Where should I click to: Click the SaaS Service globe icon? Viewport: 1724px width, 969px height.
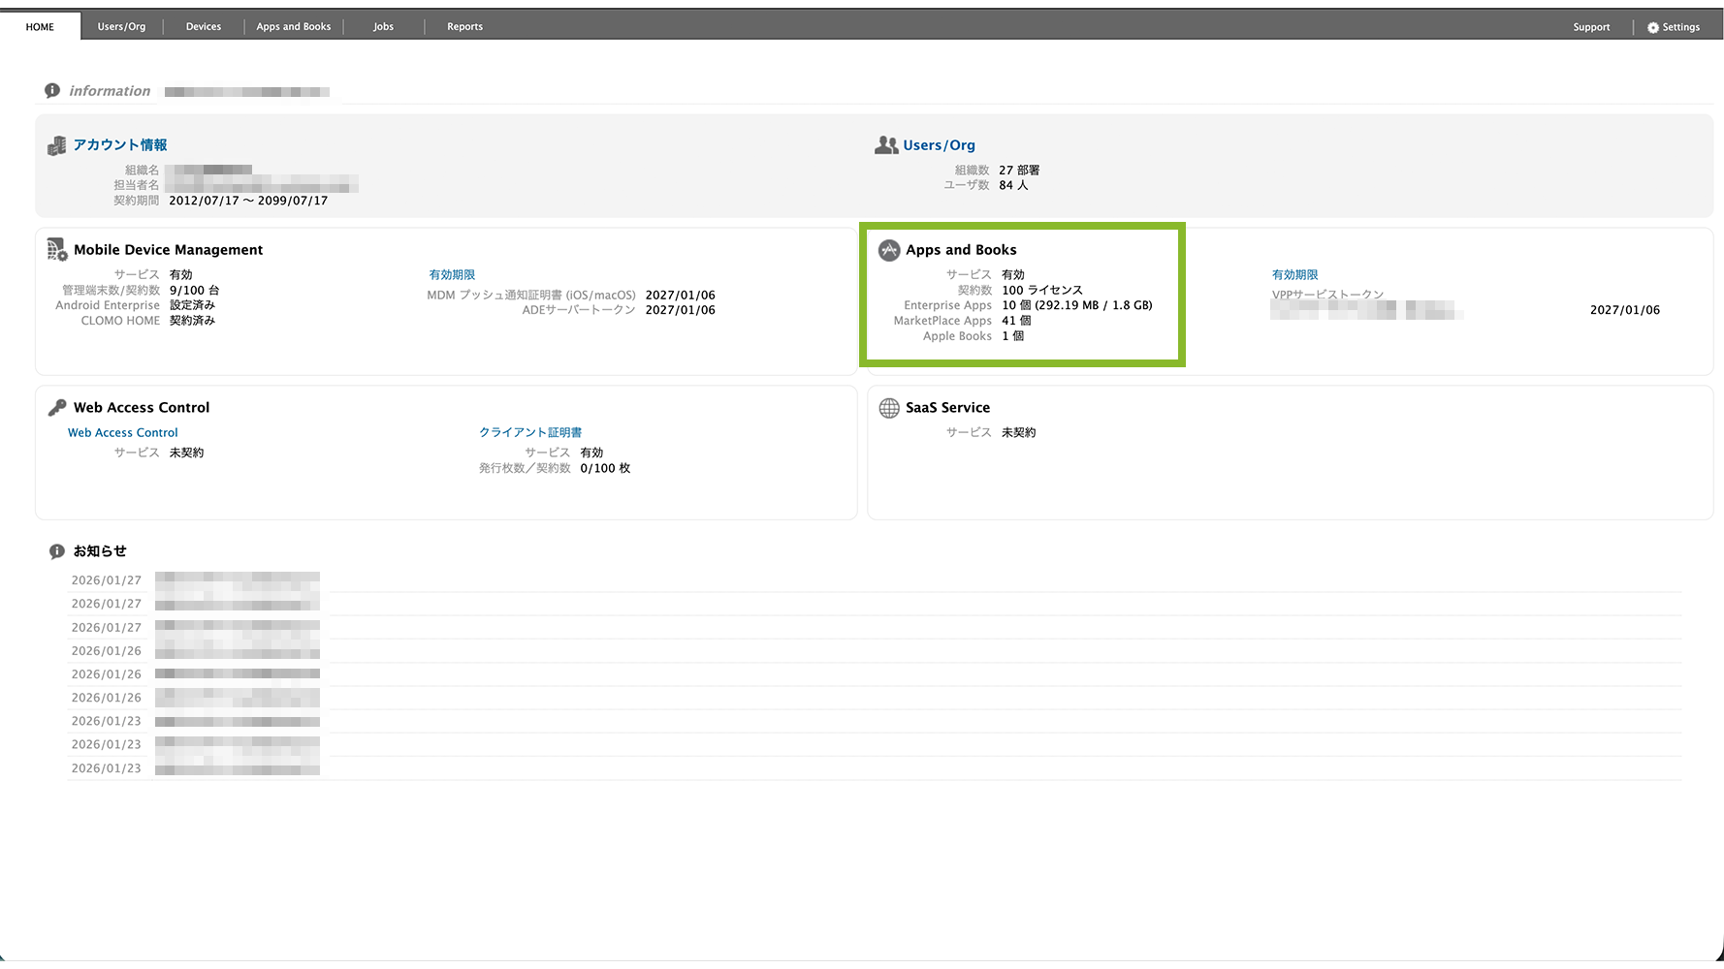889,408
